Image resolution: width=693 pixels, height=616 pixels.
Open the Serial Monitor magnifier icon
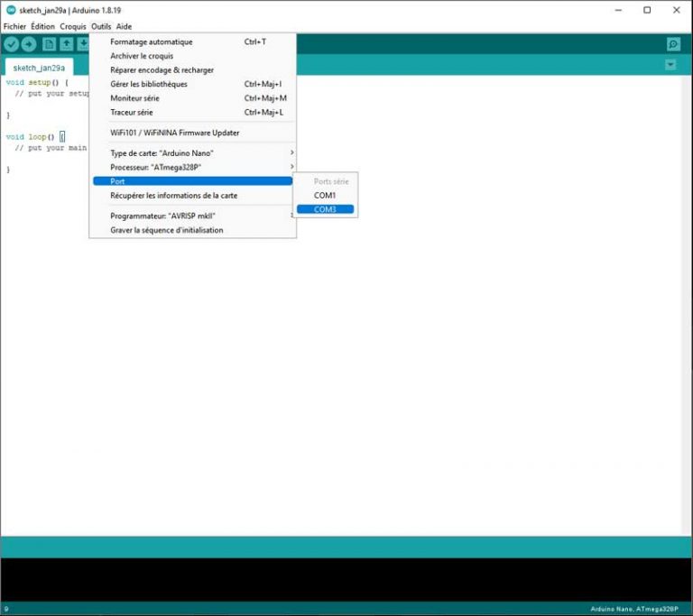(673, 44)
